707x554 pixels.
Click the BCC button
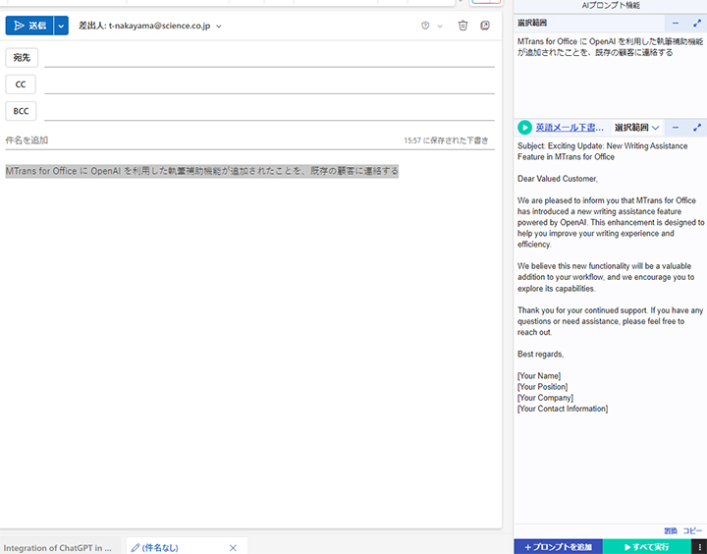click(21, 111)
